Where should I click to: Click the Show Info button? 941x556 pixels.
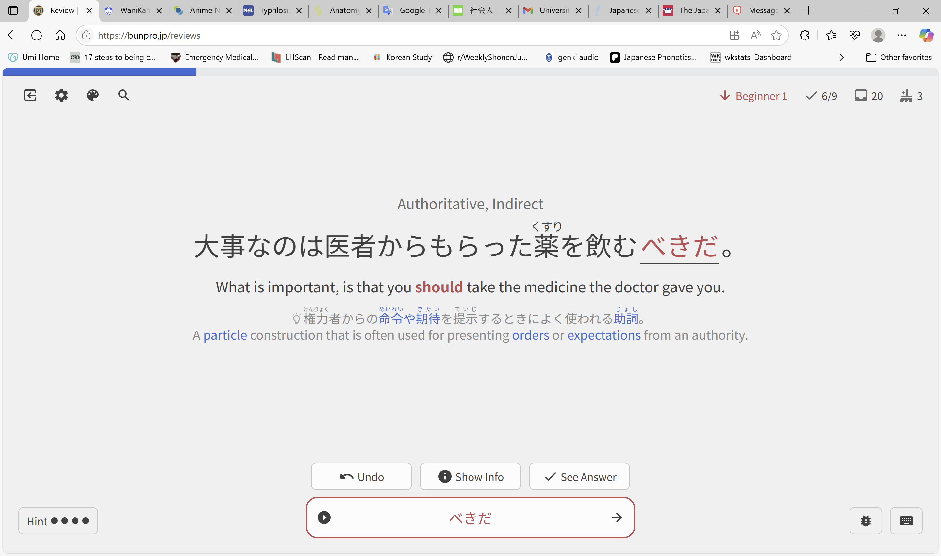click(x=470, y=477)
